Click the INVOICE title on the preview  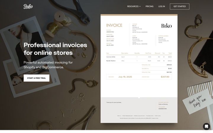[x=114, y=25]
